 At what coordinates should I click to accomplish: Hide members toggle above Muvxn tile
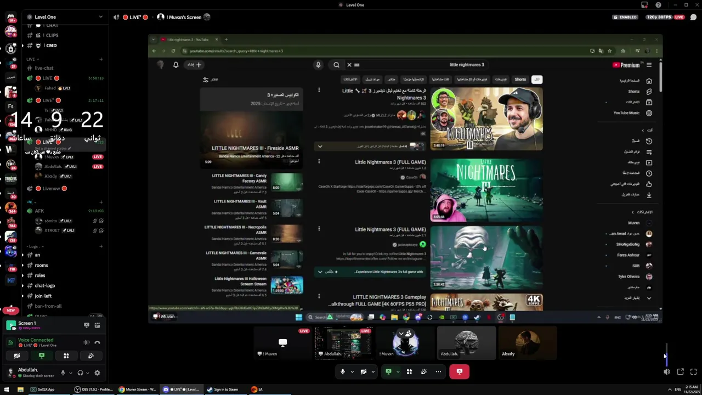(x=405, y=333)
